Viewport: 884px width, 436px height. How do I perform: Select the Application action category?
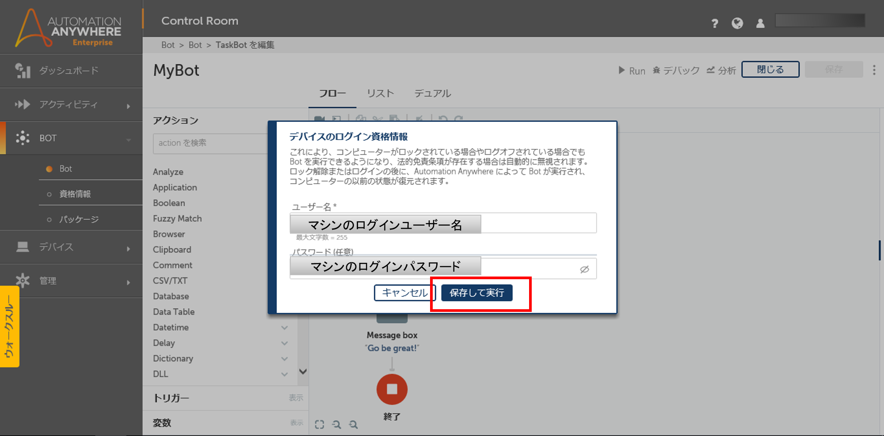[x=175, y=187]
